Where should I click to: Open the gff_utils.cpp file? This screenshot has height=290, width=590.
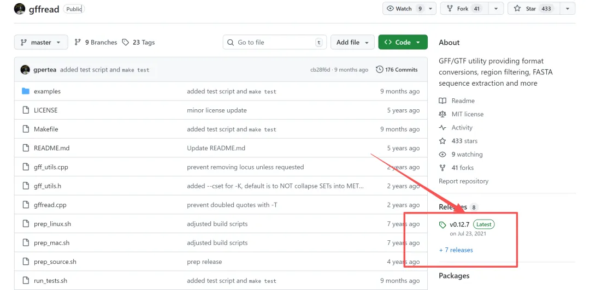coord(51,167)
